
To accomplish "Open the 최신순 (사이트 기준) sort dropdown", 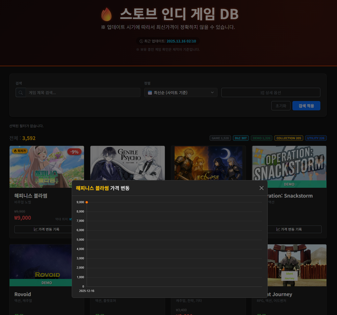I will (x=180, y=92).
